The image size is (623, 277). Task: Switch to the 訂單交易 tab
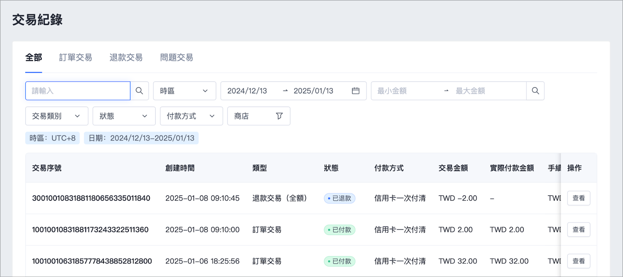click(76, 57)
